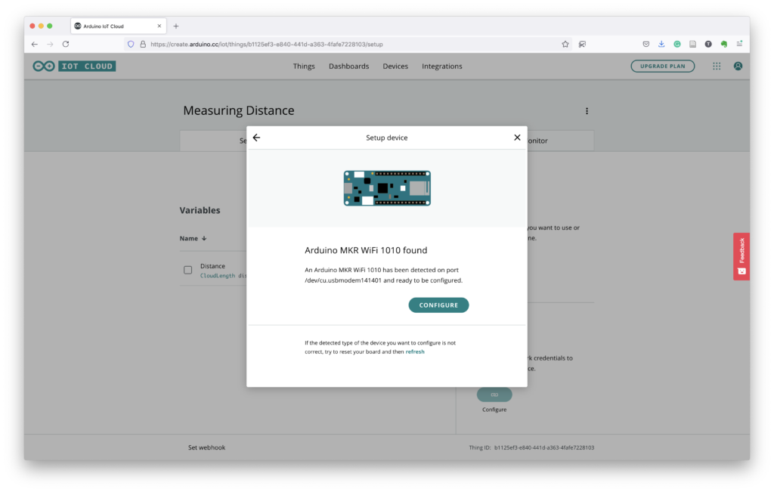Click the browser forward arrow
This screenshot has height=492, width=774.
pos(50,45)
